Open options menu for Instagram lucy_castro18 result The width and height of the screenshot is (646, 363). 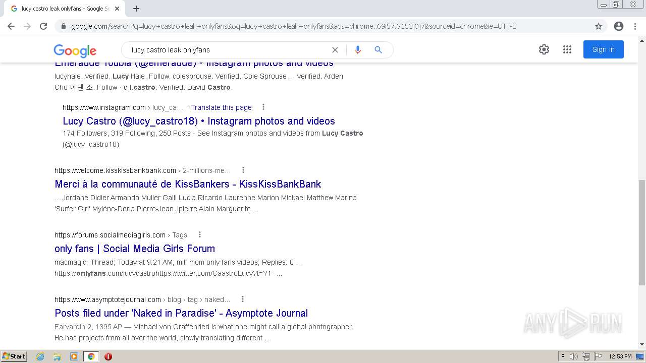pos(263,107)
